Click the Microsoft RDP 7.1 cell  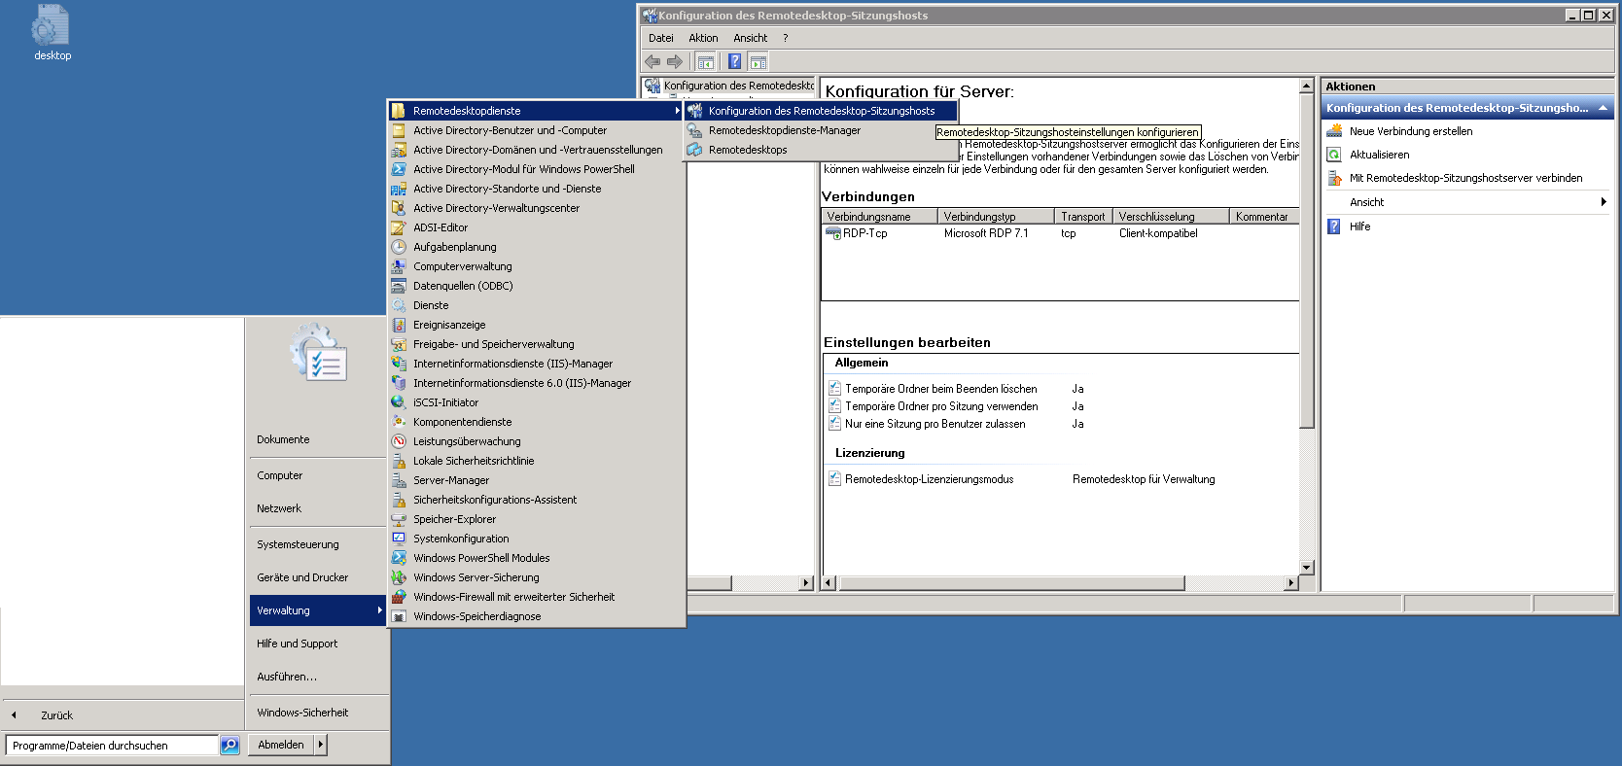986,233
